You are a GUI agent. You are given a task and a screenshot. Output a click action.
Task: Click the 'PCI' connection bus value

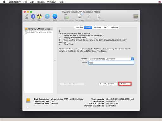click(52, 101)
